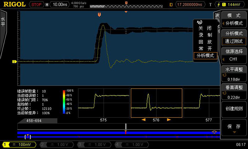
Task: Click the orange trigger position T marker
Action: (99, 15)
